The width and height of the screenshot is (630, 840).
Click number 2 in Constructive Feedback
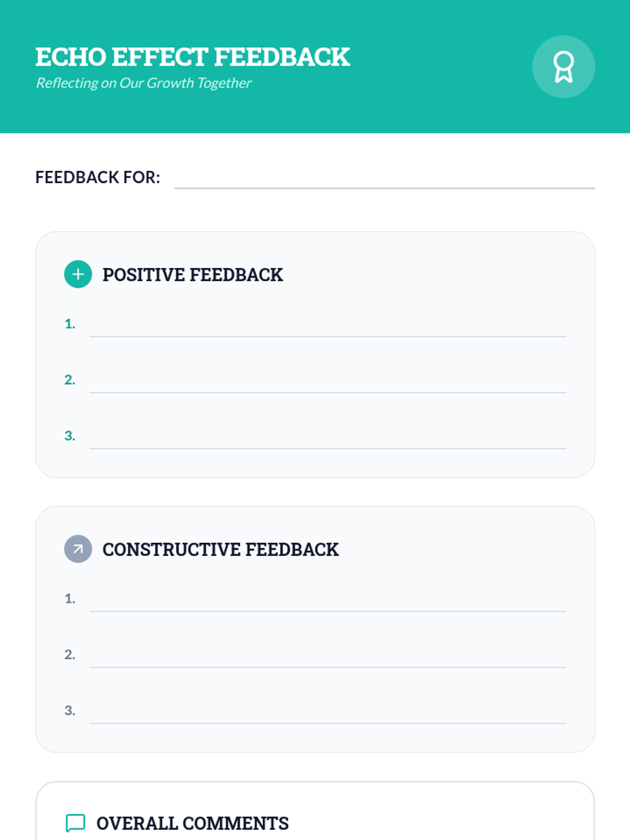70,655
